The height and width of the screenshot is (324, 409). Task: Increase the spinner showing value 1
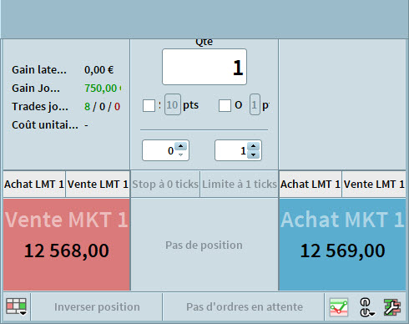253,146
